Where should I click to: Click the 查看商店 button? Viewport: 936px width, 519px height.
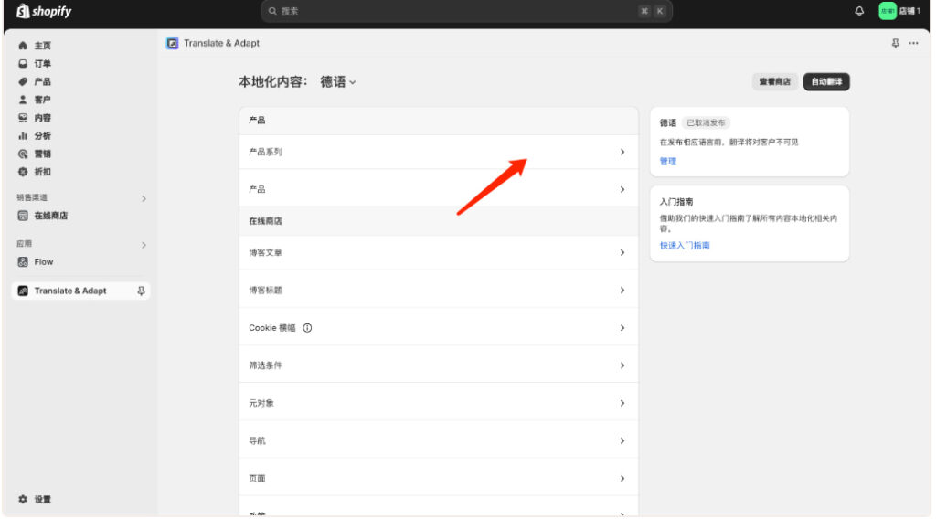(775, 82)
